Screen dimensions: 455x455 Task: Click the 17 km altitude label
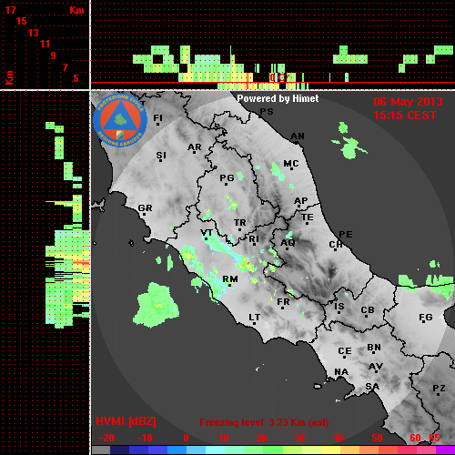click(x=10, y=10)
